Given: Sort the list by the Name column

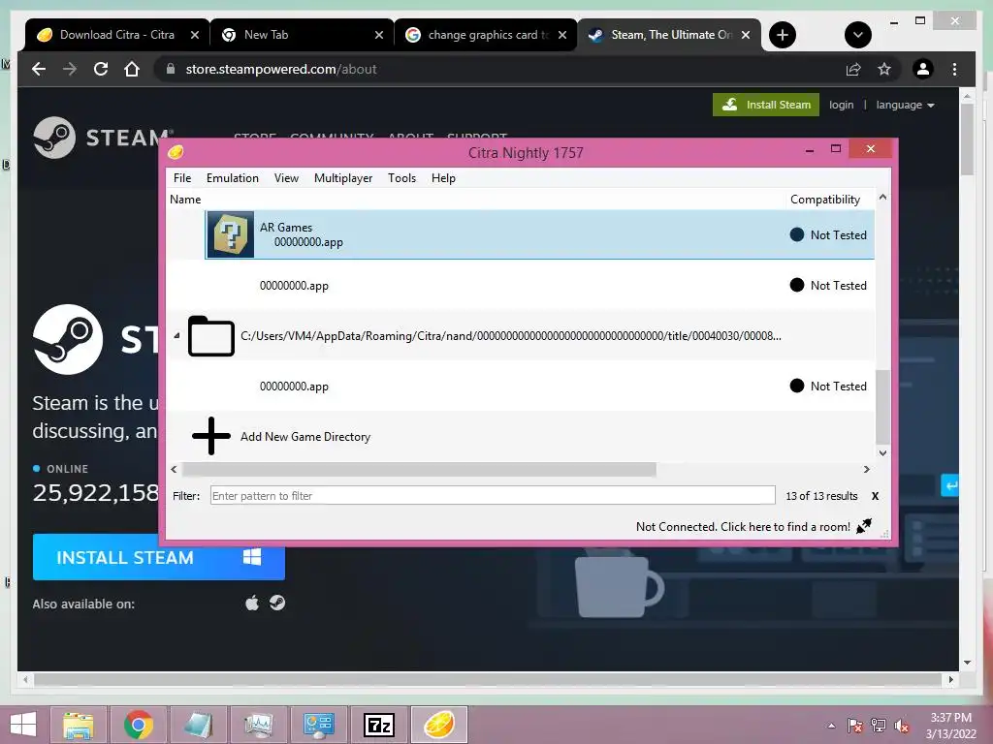Looking at the screenshot, I should 185,200.
